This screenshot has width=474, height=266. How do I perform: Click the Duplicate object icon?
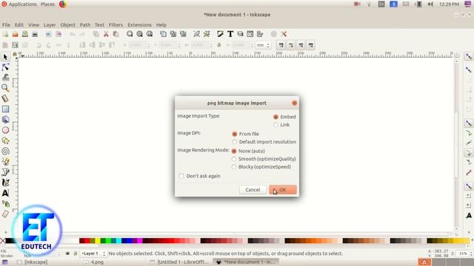163,34
